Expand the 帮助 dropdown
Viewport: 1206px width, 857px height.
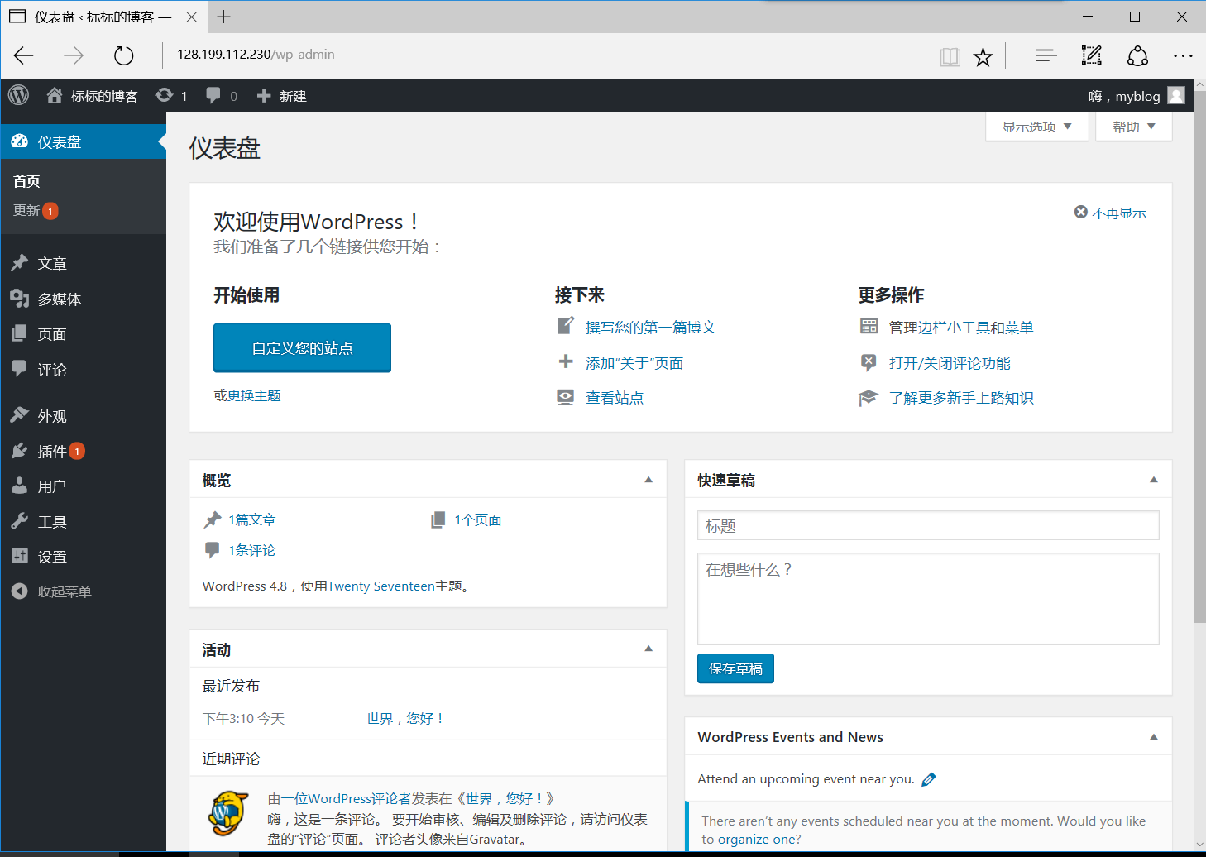point(1133,127)
